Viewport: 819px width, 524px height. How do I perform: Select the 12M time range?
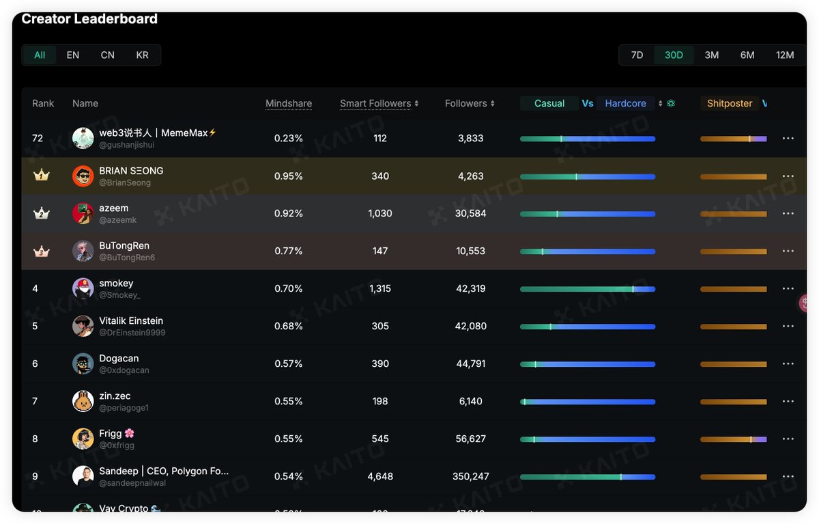[x=785, y=55]
